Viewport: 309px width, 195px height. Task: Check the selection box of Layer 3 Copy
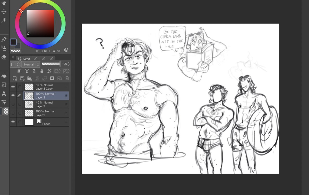click(x=20, y=87)
